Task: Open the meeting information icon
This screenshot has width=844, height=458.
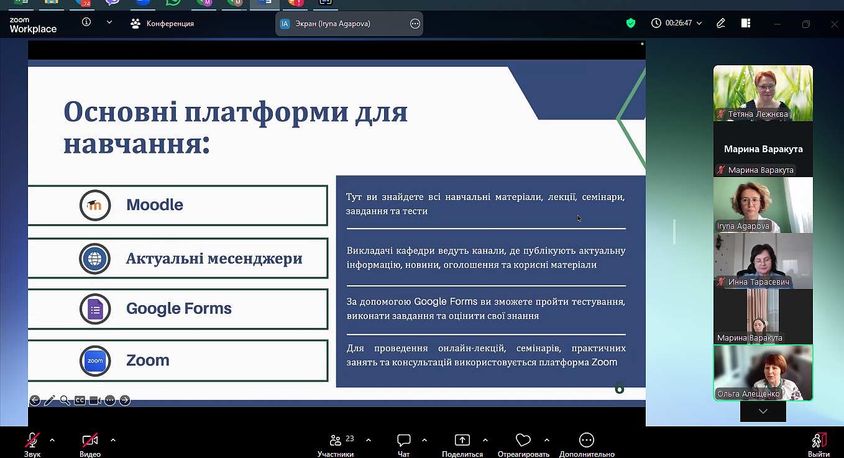Action: [x=86, y=22]
